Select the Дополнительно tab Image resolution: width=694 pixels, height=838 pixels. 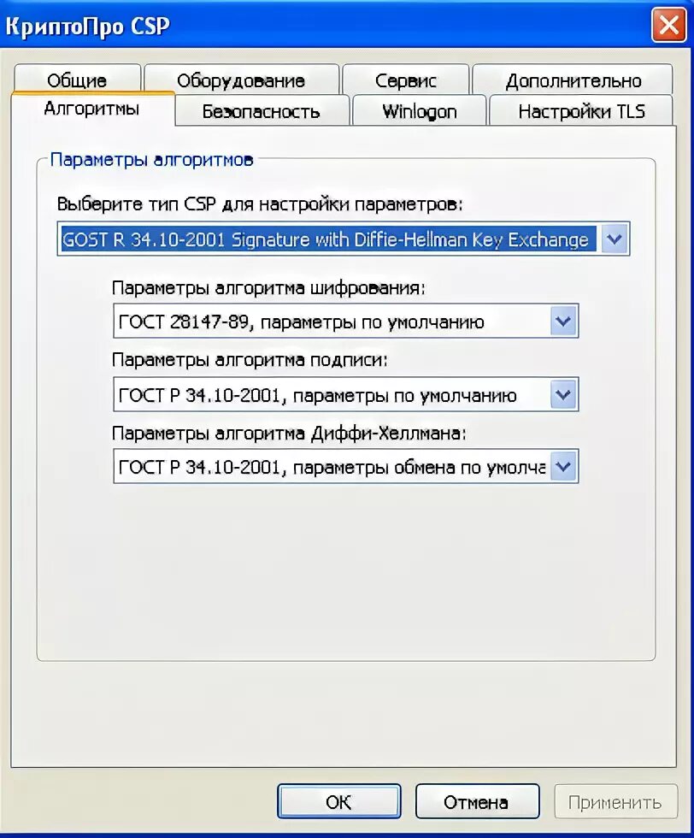(573, 80)
